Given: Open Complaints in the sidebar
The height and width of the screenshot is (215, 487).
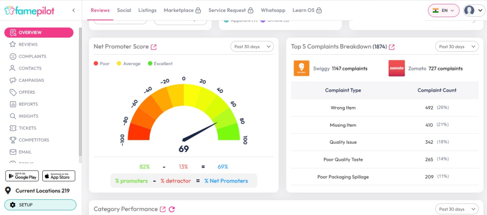Looking at the screenshot, I should click(32, 57).
